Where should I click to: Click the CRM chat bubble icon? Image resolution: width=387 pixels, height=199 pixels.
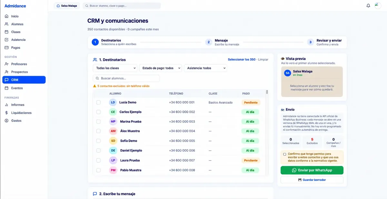6,80
